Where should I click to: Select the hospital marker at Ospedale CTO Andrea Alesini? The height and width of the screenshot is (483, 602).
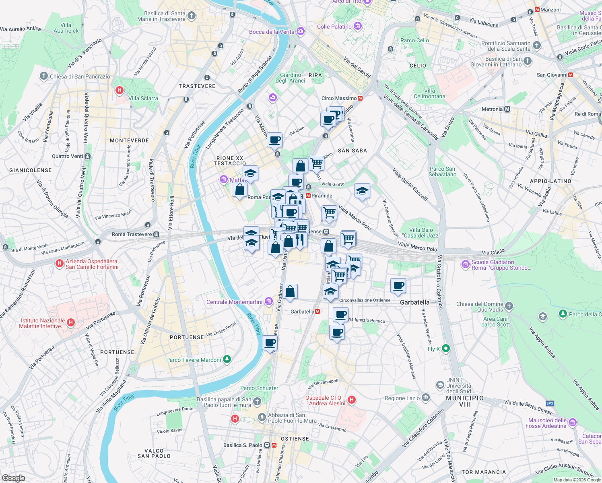coord(352,399)
